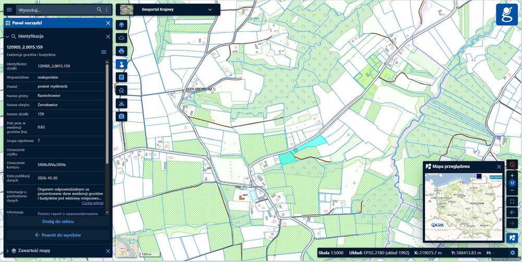Click the parcel ID header 120905_2.0015.159

coord(25,47)
